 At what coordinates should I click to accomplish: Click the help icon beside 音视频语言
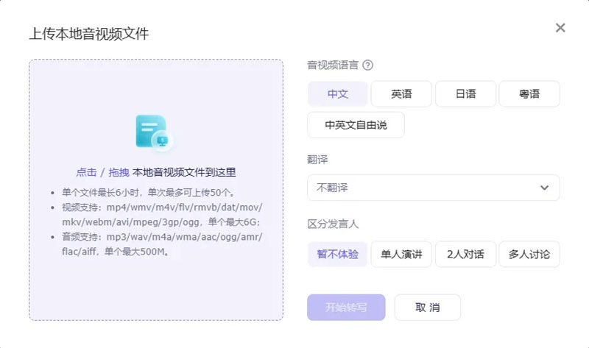367,65
